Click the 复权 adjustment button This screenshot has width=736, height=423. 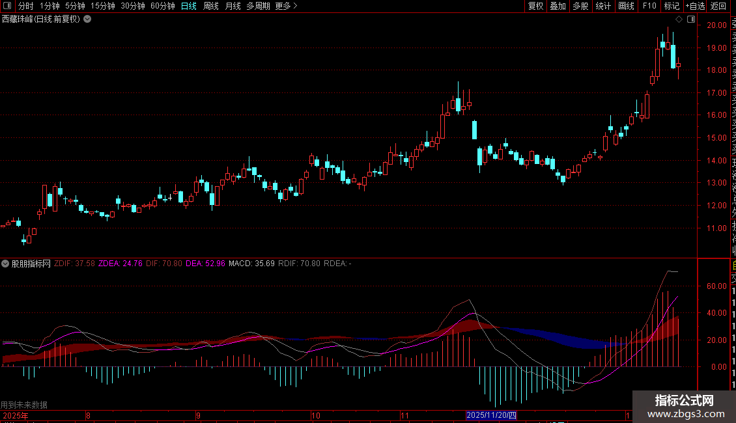(535, 6)
